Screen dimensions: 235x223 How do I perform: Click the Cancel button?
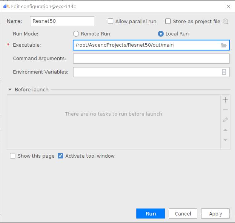pos(183,214)
